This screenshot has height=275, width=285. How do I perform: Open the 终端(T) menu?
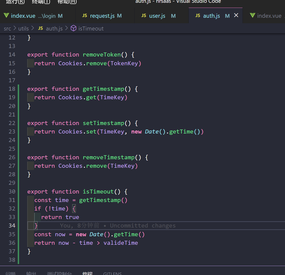coord(41,2)
